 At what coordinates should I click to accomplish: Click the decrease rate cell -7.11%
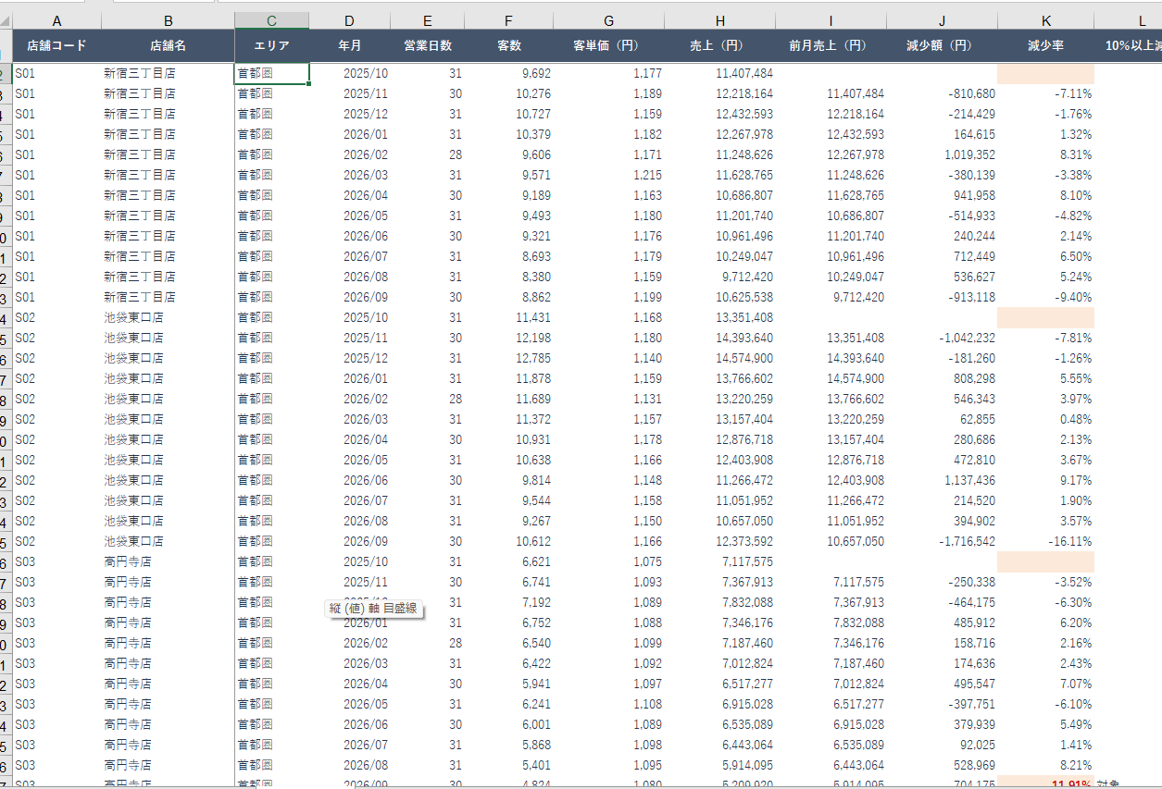tap(1045, 93)
